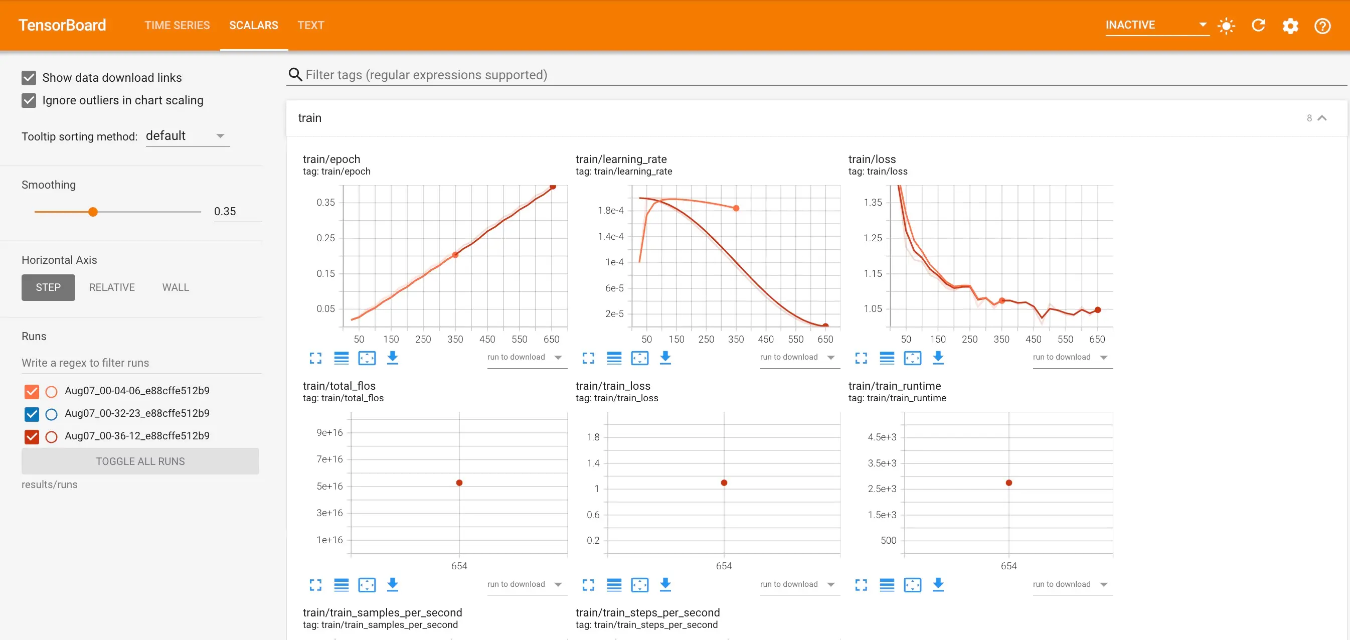The image size is (1350, 640).
Task: Switch to the TIME SERIES tab
Action: pyautogui.click(x=177, y=25)
